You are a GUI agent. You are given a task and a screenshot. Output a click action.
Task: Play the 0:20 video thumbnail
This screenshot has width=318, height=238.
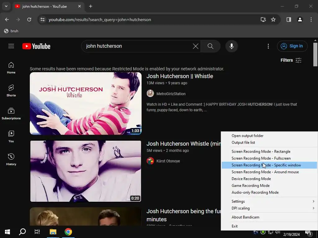pyautogui.click(x=86, y=171)
